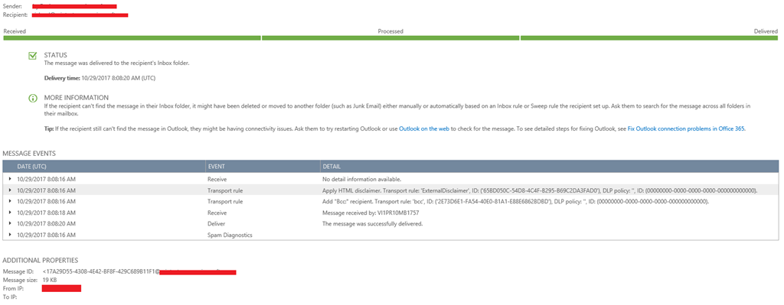Click the 'Spam Diagnostics' event cell
784x305 pixels.
[230, 235]
